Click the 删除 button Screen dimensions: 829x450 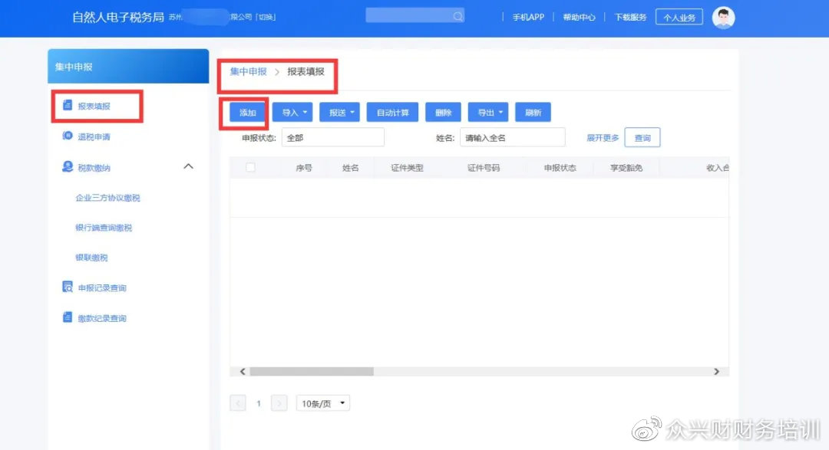[x=443, y=113]
